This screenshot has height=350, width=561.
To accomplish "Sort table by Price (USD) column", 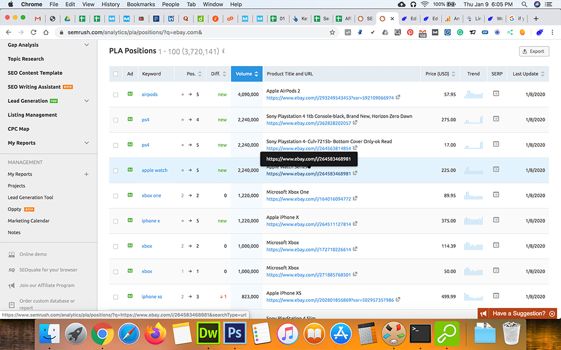I will pyautogui.click(x=440, y=74).
